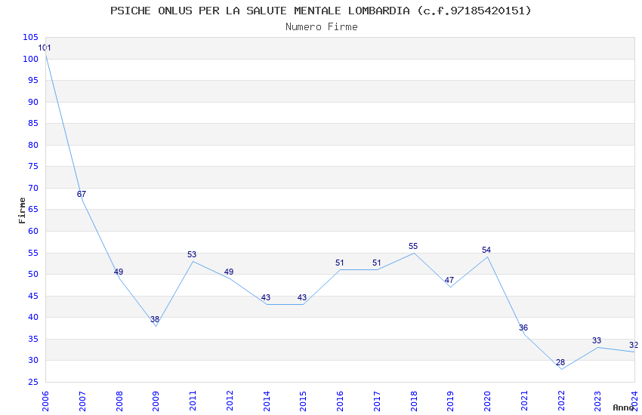Select data label 28 for year 2022
642x415 pixels.
[560, 362]
